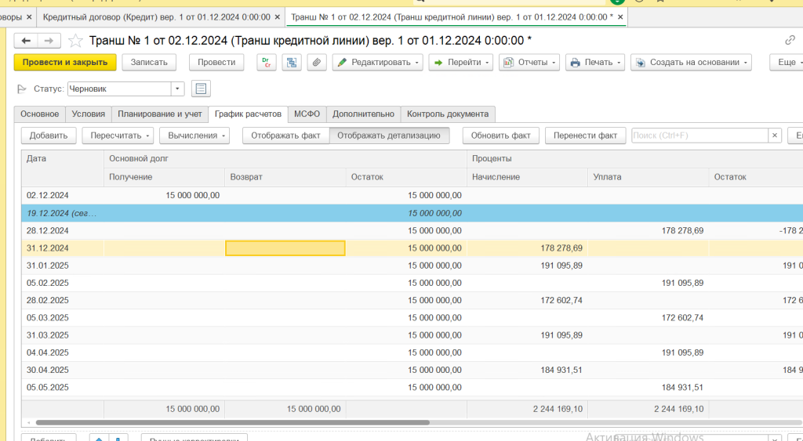Close the Кредитный договор (Кредит) tab

tap(278, 17)
